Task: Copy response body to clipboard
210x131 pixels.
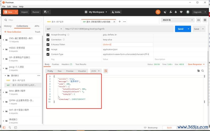Action: click(198, 71)
